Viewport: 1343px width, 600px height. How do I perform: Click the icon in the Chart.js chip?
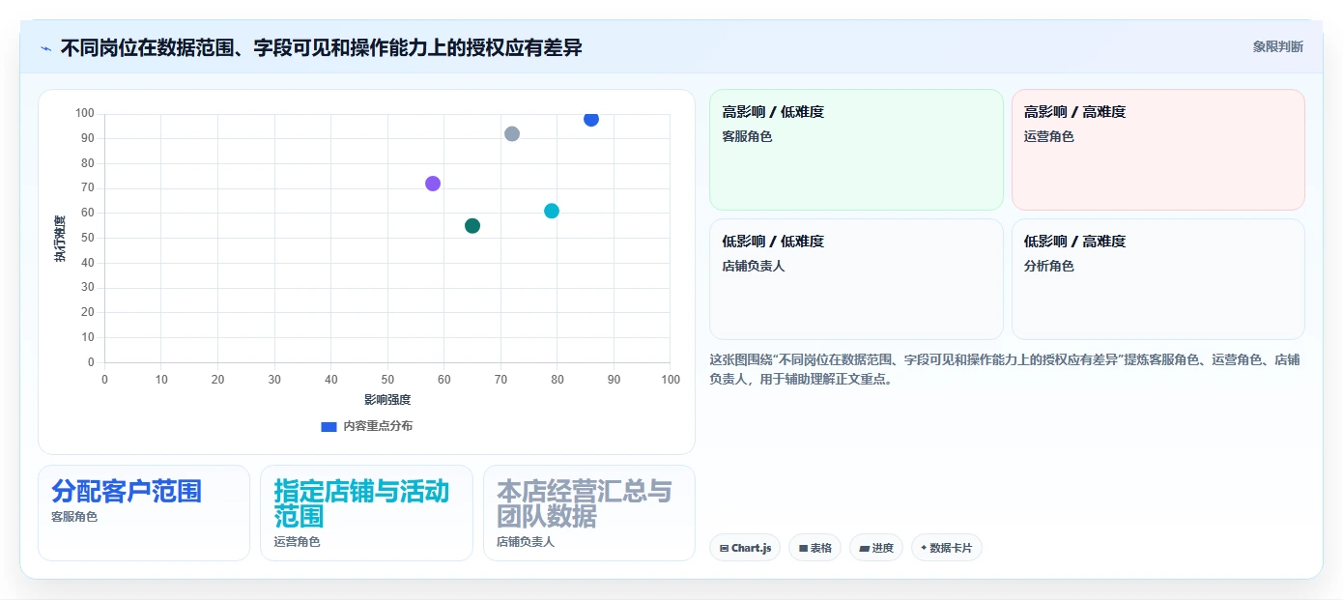724,548
